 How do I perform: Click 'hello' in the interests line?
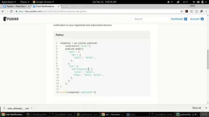(84, 46)
